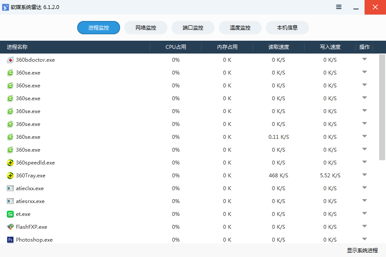Screen dimensions: 386x257
Task: Click the 360bdoctor.exe process icon
Action: pos(10,60)
